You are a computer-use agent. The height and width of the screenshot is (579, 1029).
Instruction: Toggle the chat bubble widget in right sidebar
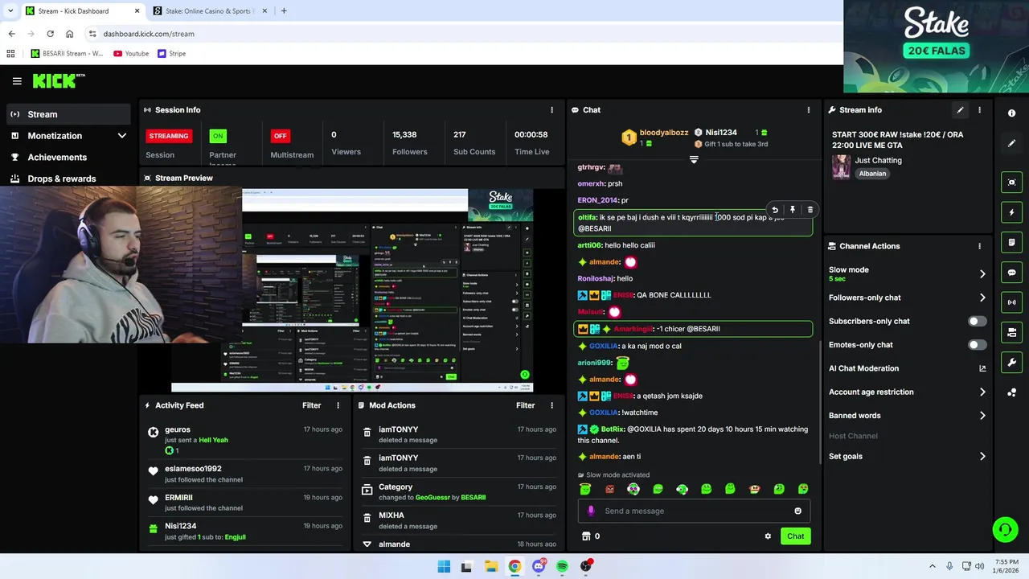pyautogui.click(x=1012, y=273)
